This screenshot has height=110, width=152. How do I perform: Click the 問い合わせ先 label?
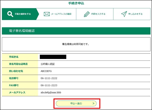(x=16, y=71)
